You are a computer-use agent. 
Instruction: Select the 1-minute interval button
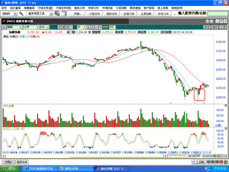(89, 27)
